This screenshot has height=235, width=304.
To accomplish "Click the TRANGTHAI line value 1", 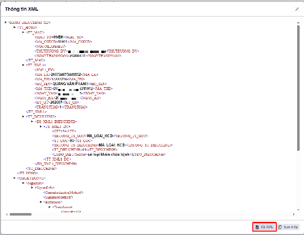I will [60, 107].
